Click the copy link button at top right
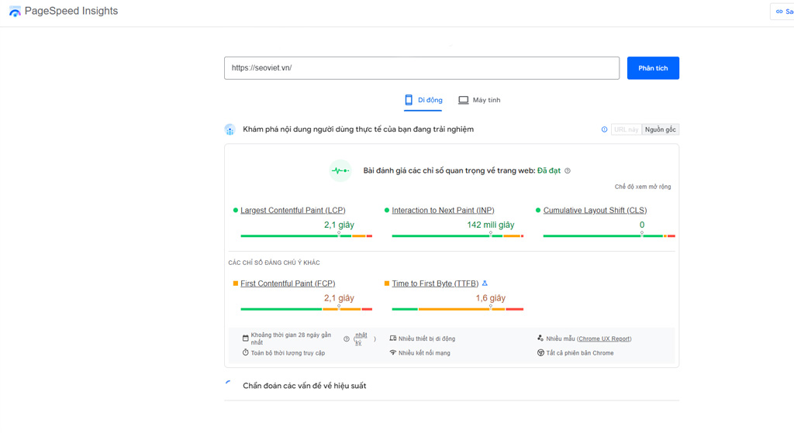The image size is (794, 433). (x=782, y=11)
